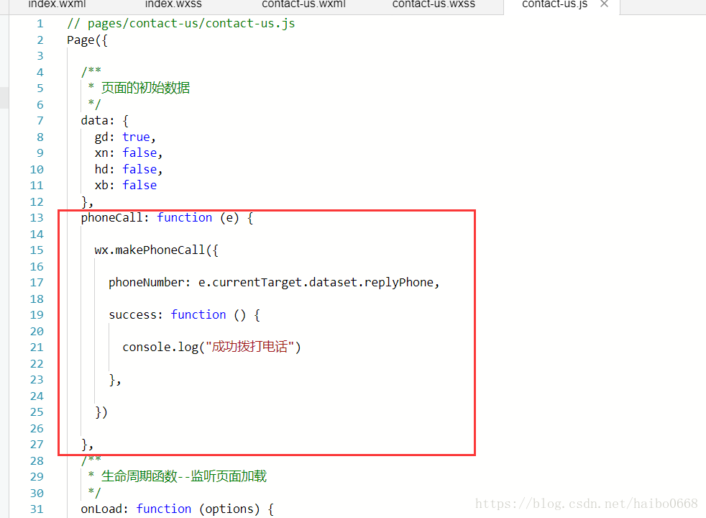Click the 'onLoad: function (options) {' line
Image resolution: width=706 pixels, height=518 pixels.
(x=177, y=509)
